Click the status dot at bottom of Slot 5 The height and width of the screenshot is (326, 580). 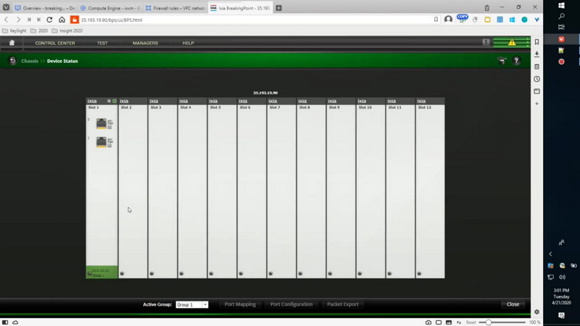click(x=211, y=274)
